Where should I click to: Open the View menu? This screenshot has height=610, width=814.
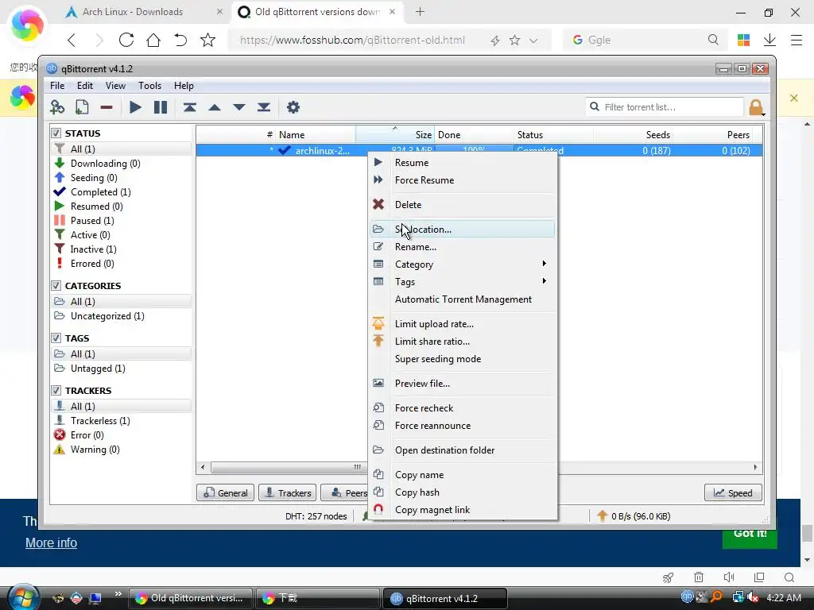coord(115,86)
